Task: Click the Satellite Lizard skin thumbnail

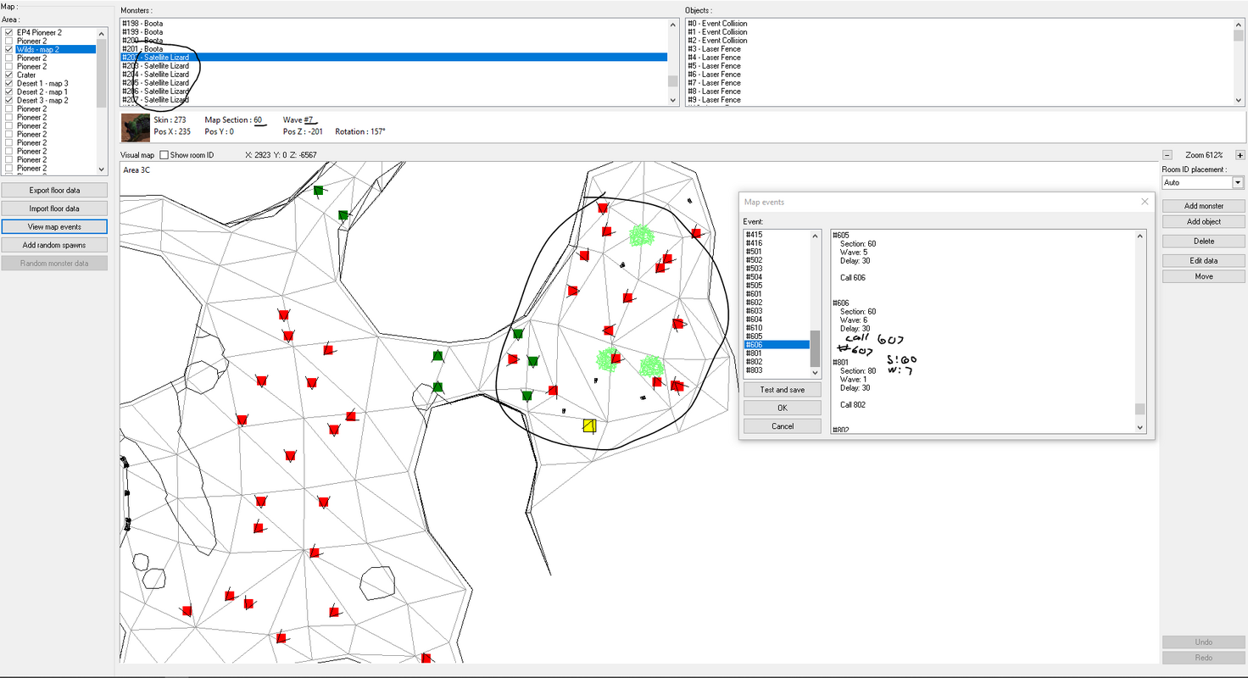Action: click(x=136, y=127)
